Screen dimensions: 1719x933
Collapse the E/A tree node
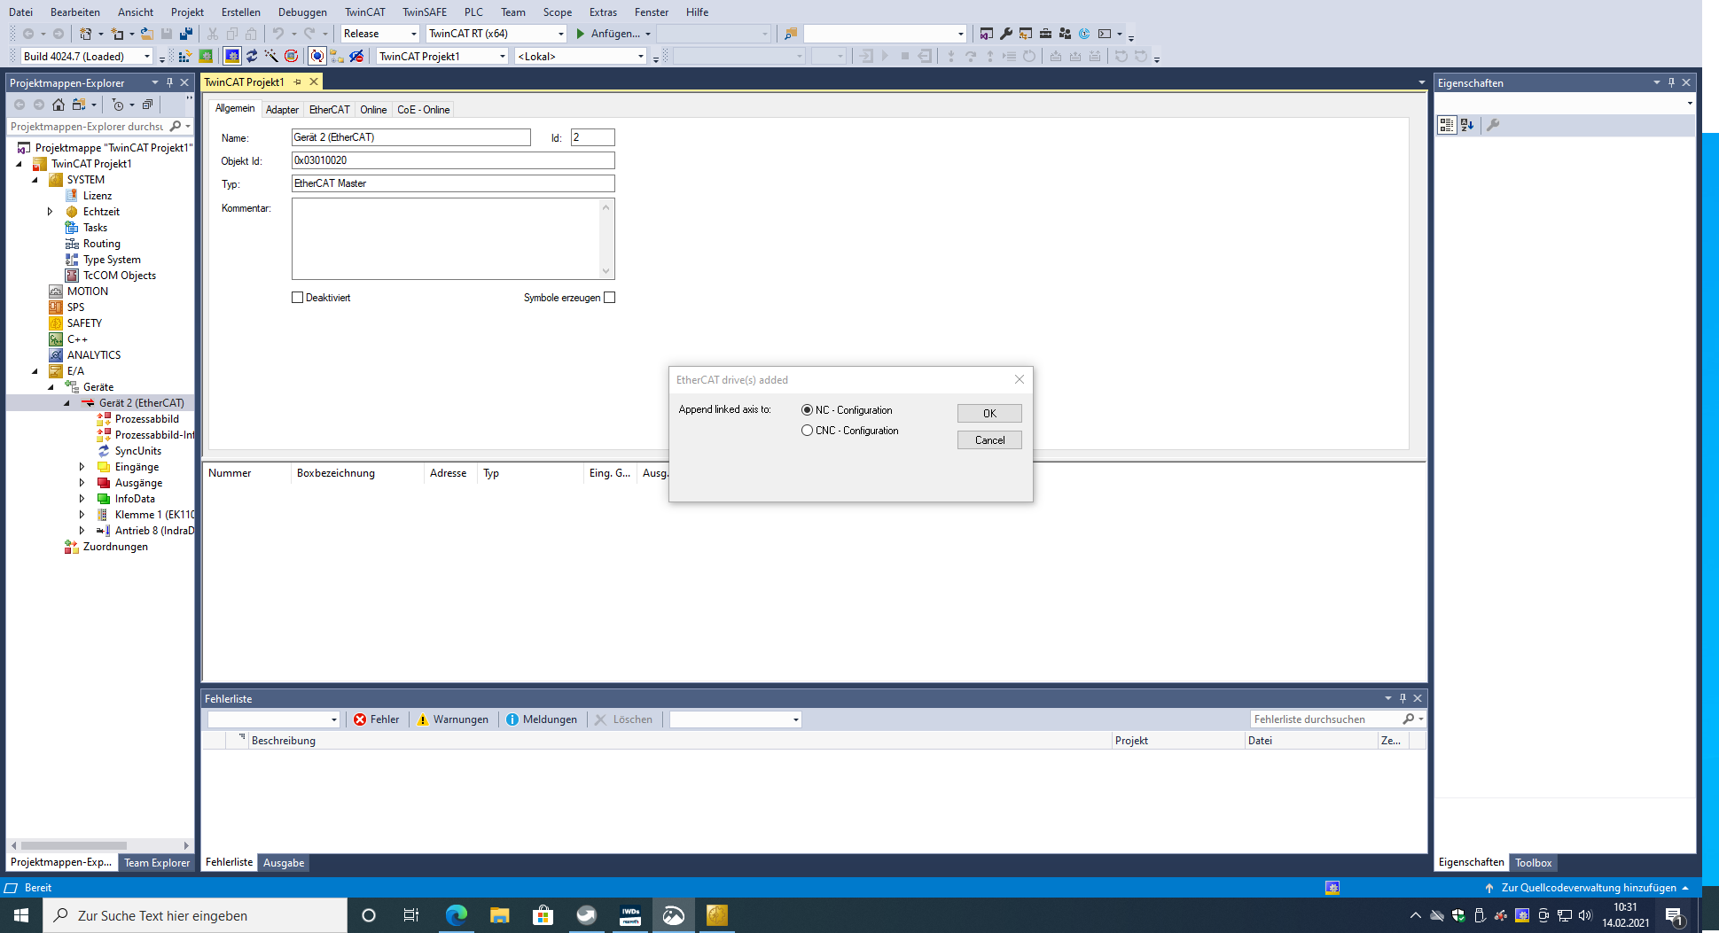[35, 371]
